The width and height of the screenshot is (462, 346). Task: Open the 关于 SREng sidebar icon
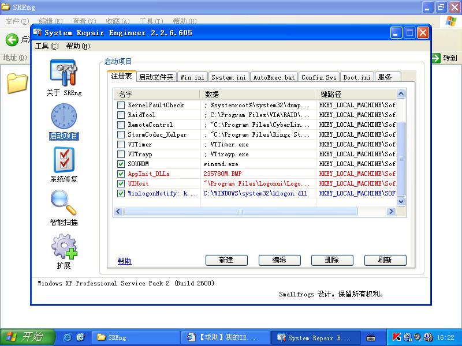[64, 74]
